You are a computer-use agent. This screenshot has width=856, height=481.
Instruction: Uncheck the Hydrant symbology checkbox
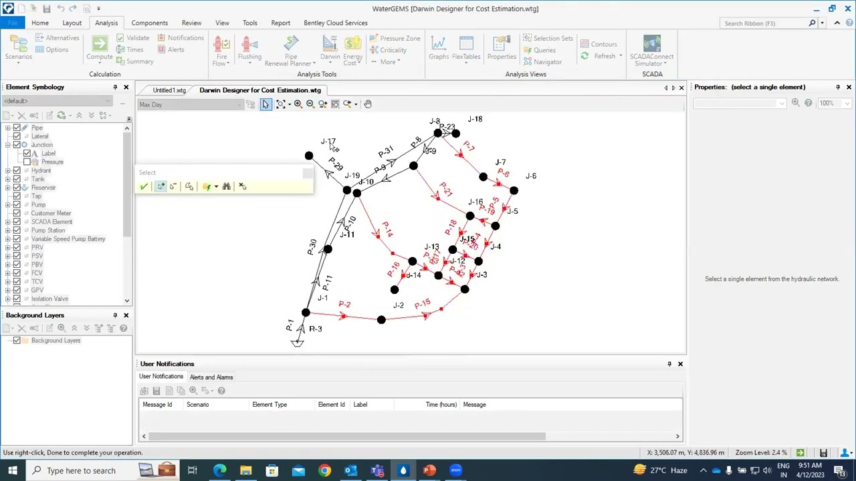pos(17,170)
